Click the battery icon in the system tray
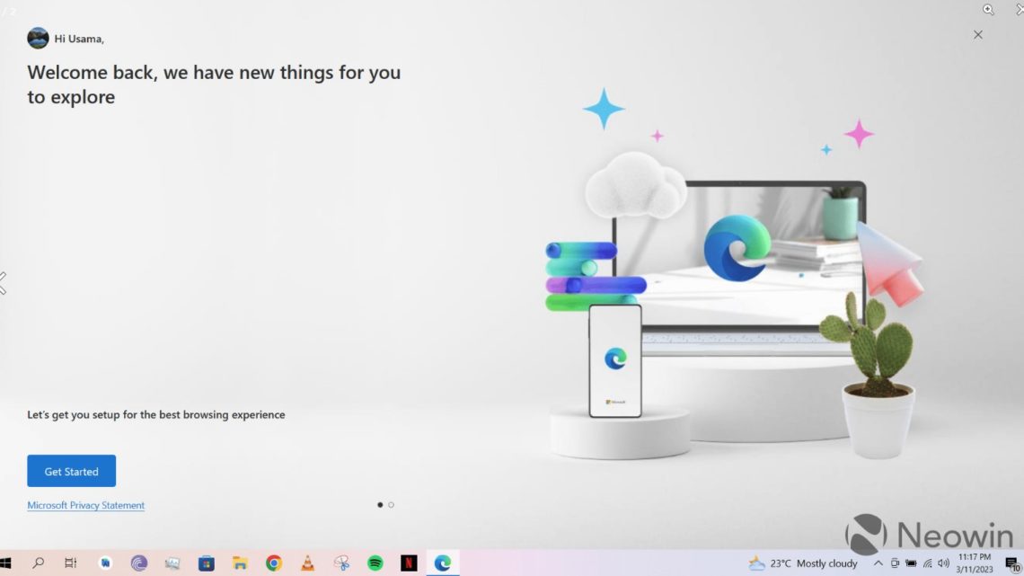The image size is (1024, 576). point(910,563)
